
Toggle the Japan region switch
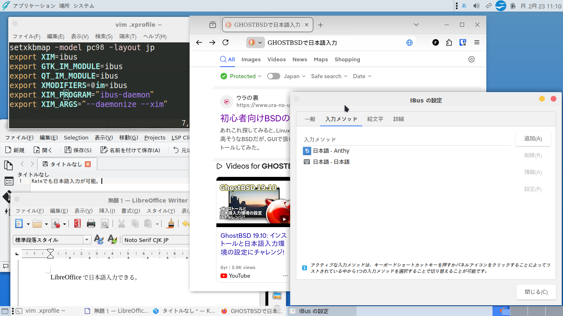point(273,76)
